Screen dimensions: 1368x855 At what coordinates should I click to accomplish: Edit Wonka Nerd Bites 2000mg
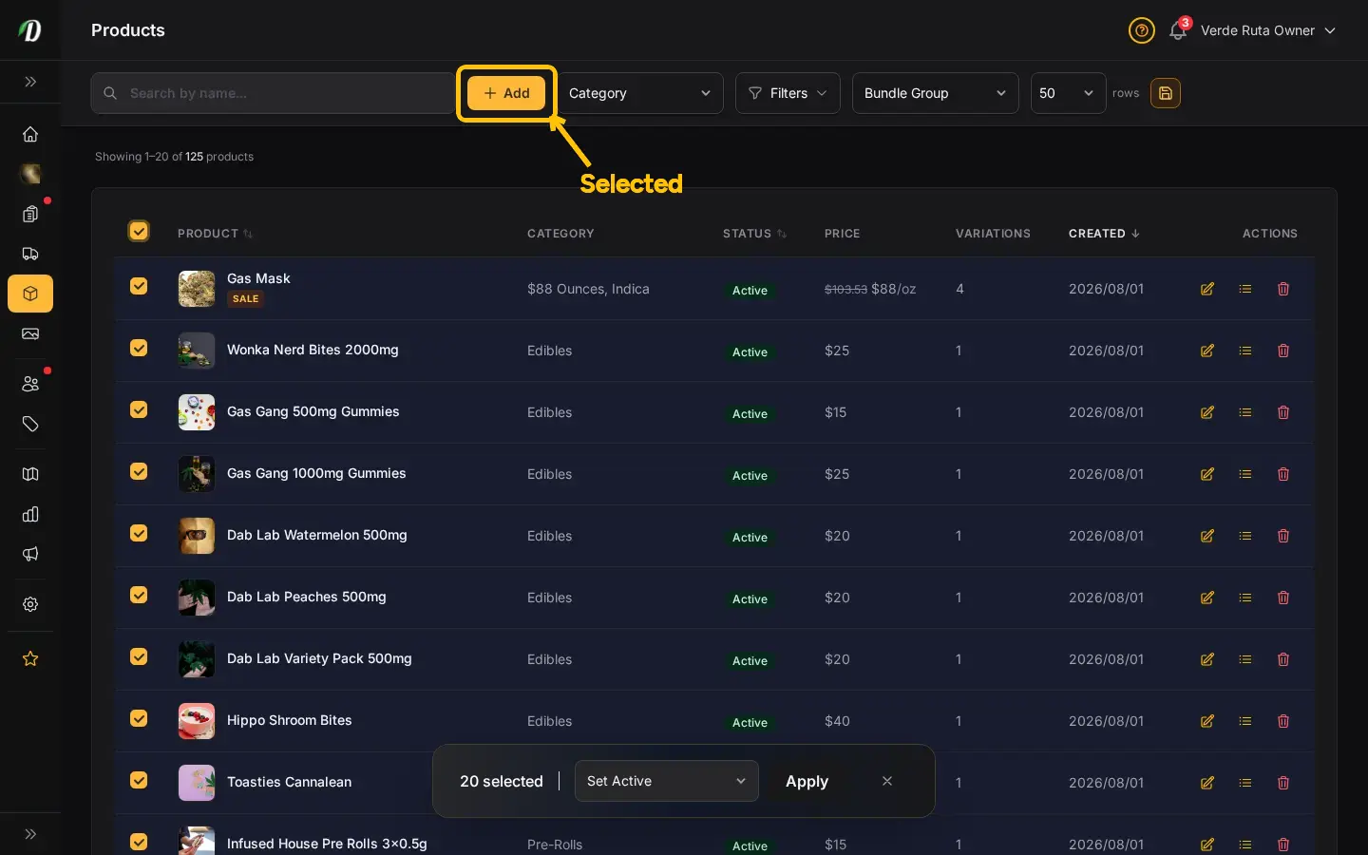1207,351
